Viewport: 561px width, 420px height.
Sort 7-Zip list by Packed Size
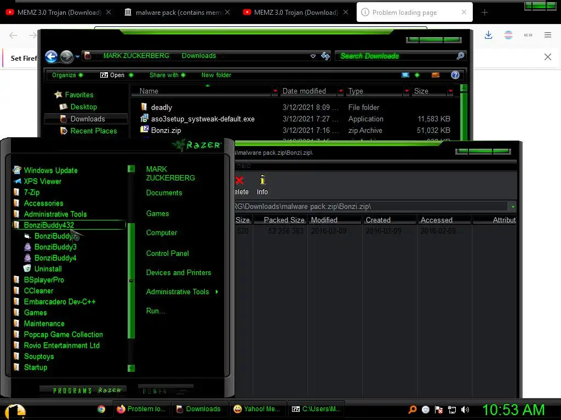pyautogui.click(x=284, y=220)
